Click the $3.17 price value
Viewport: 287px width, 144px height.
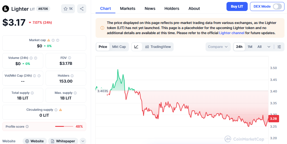tap(14, 23)
